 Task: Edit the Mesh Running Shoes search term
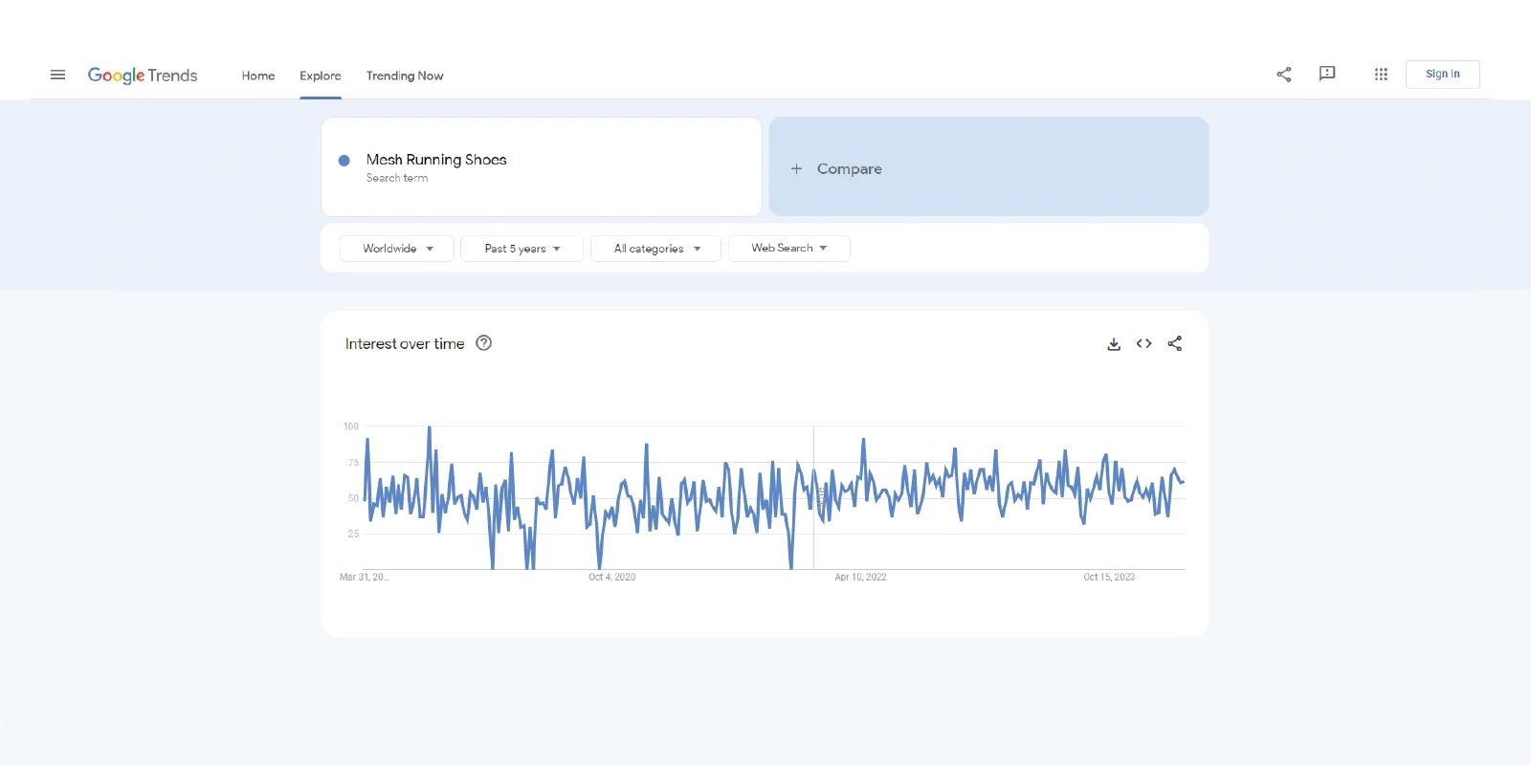pyautogui.click(x=436, y=160)
